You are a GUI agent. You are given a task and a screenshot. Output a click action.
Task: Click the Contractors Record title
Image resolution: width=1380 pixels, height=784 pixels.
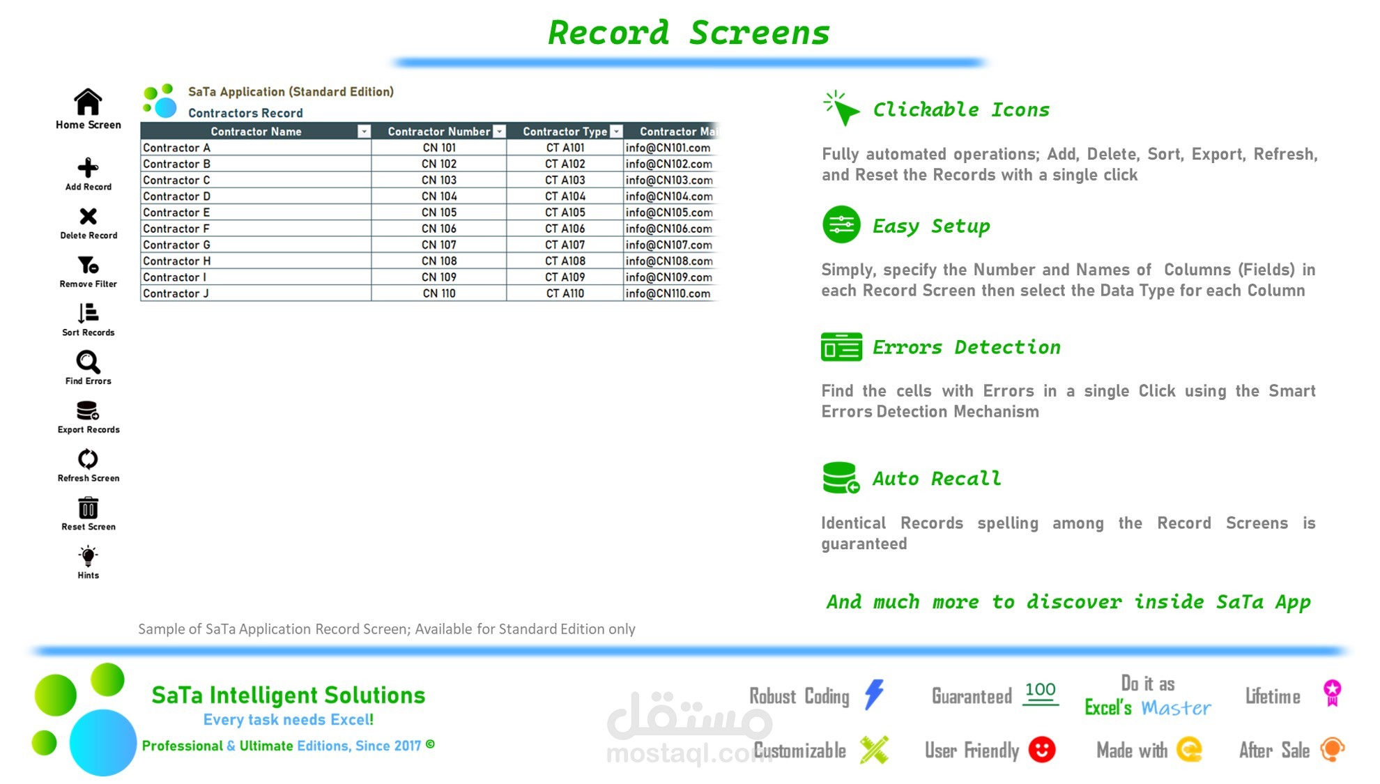(x=245, y=113)
